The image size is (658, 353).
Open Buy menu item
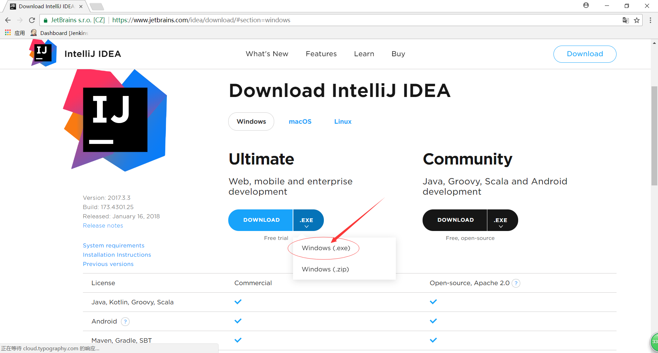[x=398, y=54]
